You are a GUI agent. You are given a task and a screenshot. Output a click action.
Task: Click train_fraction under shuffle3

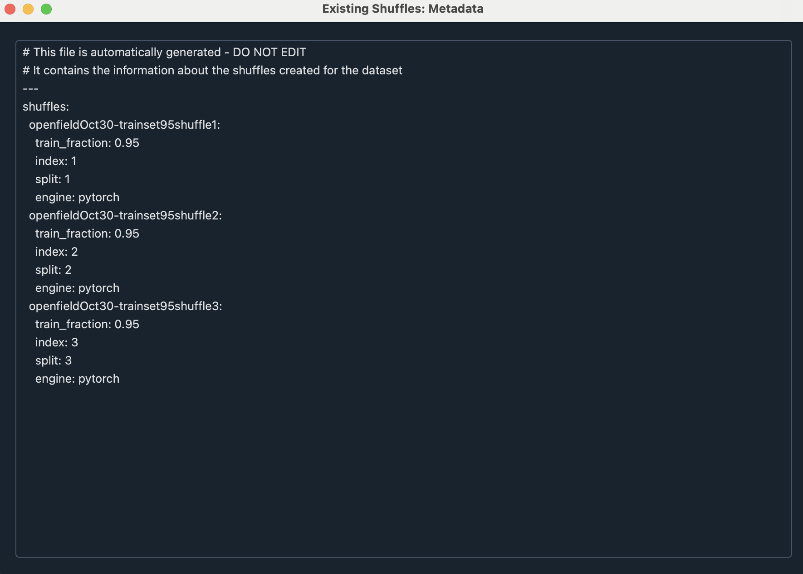click(87, 324)
